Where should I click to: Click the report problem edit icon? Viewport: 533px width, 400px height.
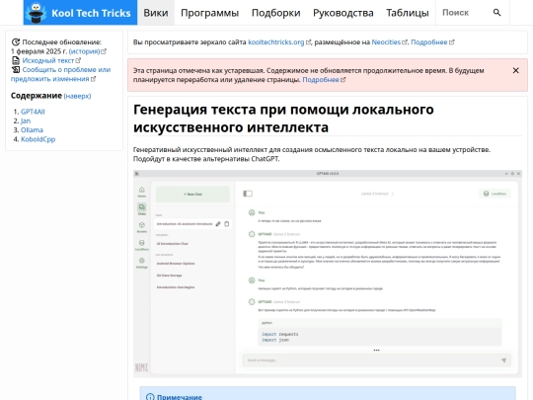click(16, 70)
